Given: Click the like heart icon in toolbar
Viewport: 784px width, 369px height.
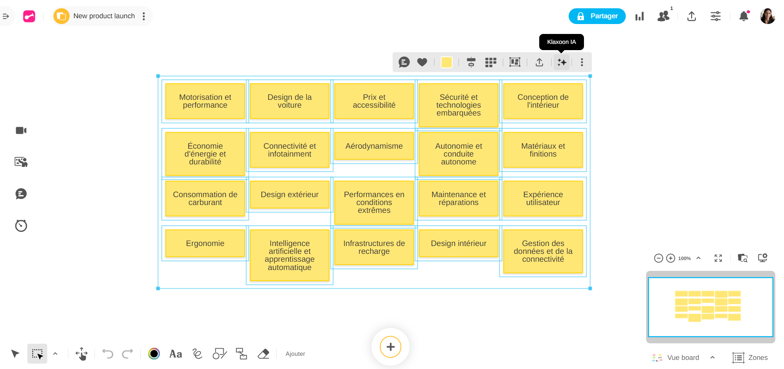Looking at the screenshot, I should coord(422,62).
